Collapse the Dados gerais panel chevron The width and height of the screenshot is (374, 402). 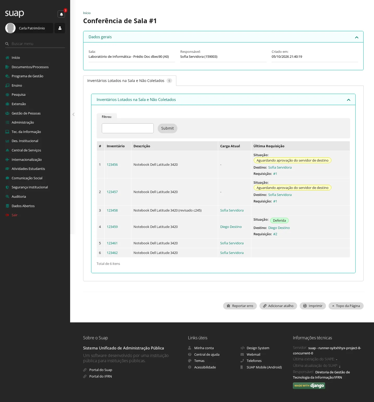tap(357, 37)
